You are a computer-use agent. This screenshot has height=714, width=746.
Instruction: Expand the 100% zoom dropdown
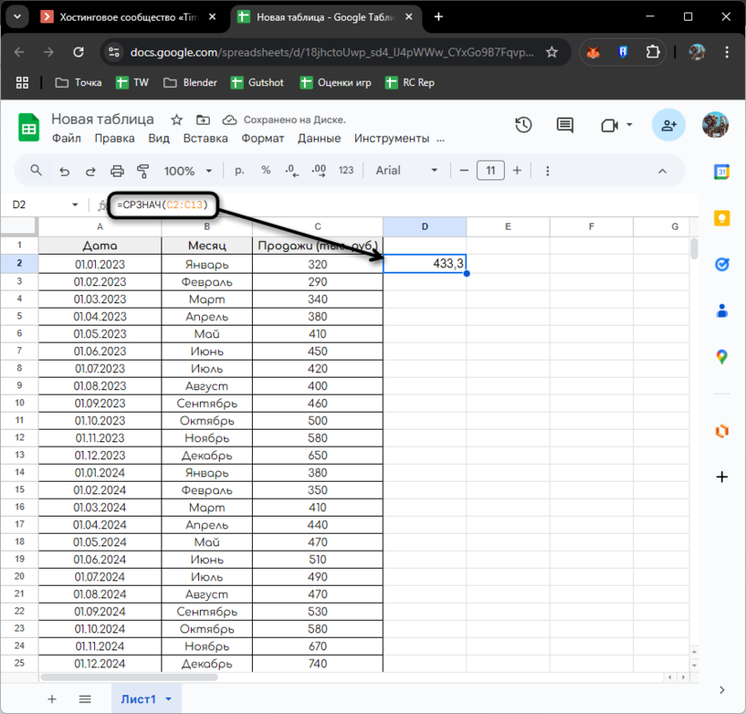point(188,170)
